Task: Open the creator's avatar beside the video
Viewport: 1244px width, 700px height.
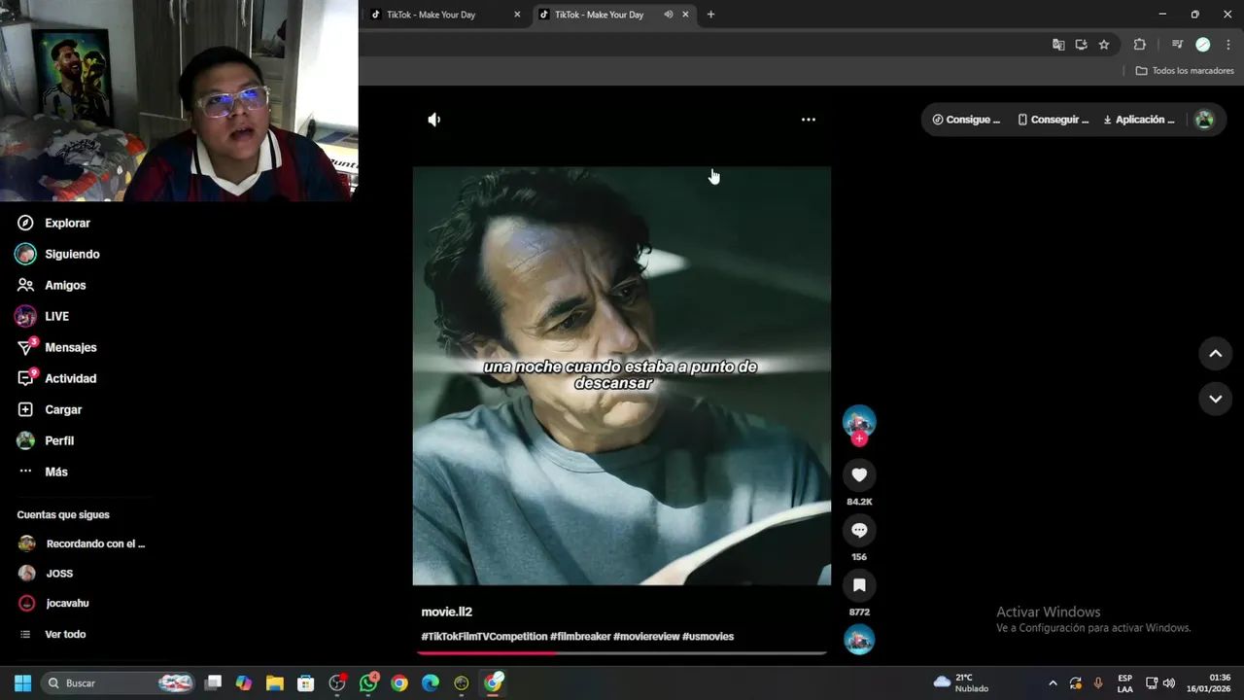Action: click(859, 421)
